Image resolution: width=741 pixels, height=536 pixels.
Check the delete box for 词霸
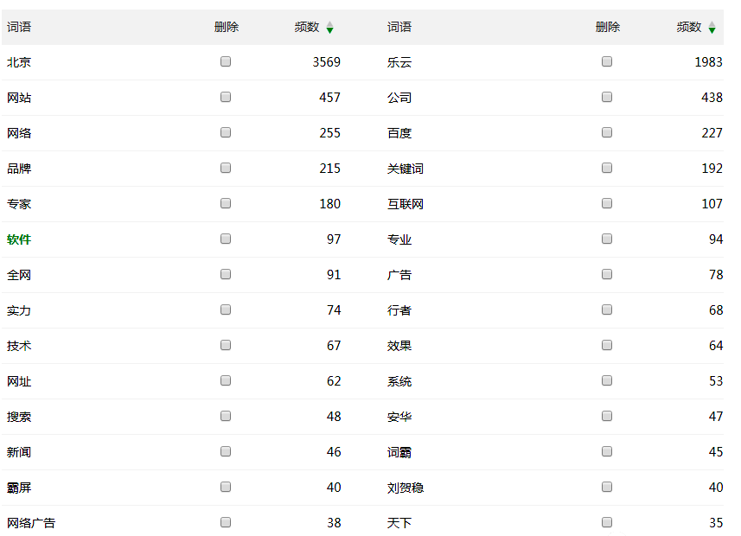pos(607,451)
